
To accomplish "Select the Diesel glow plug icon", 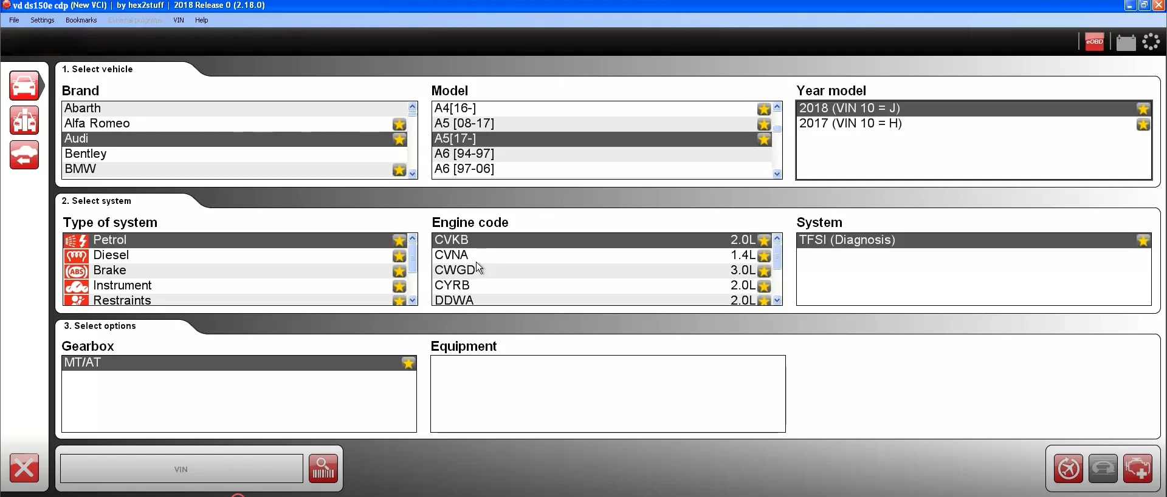I will point(77,255).
